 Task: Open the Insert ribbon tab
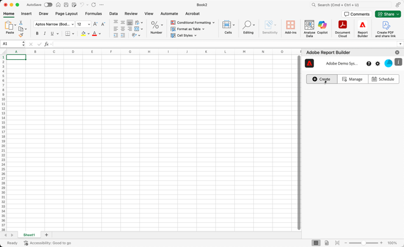(26, 13)
